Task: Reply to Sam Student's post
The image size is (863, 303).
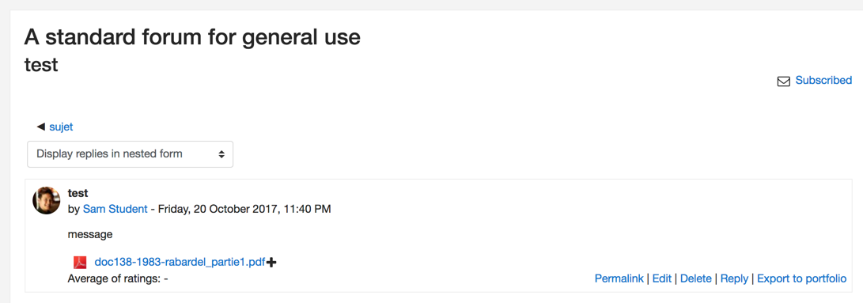Action: (734, 278)
